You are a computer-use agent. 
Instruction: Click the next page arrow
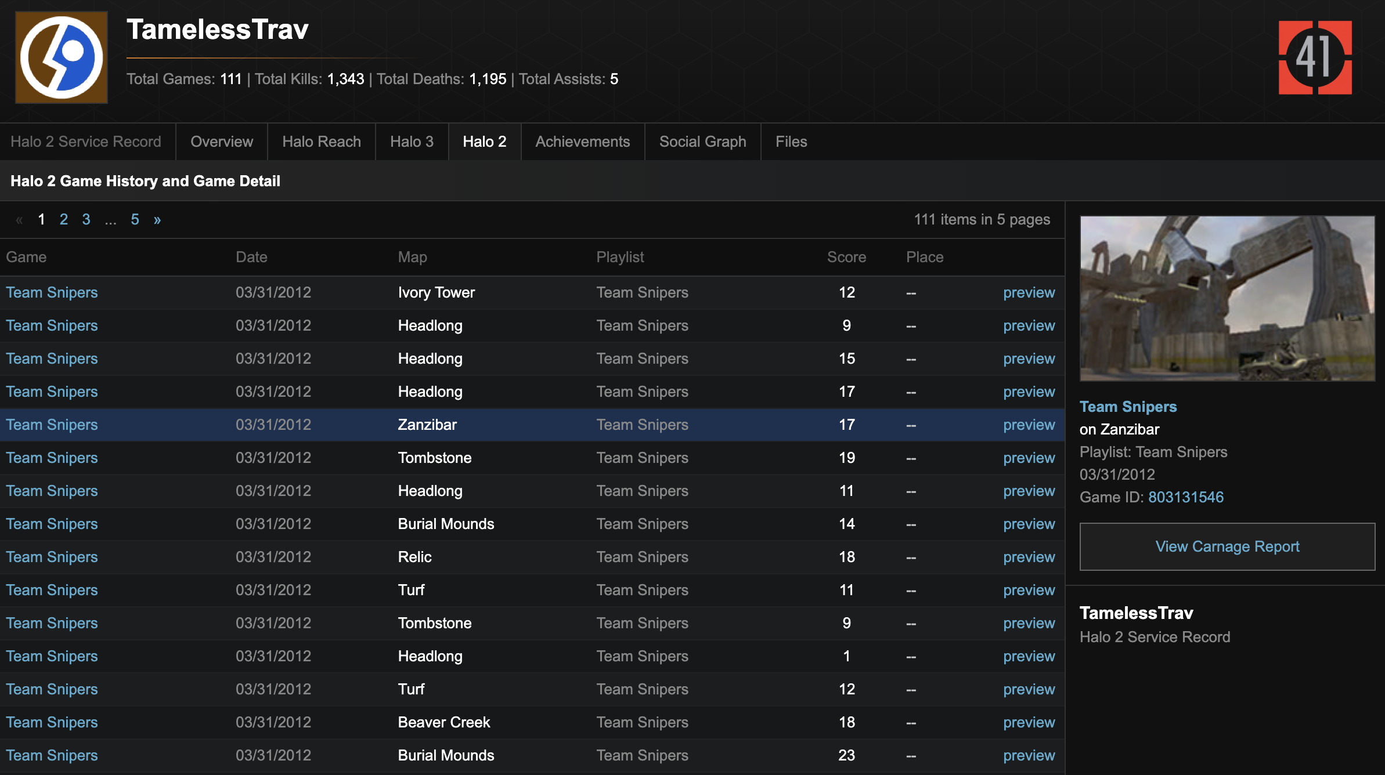coord(157,219)
